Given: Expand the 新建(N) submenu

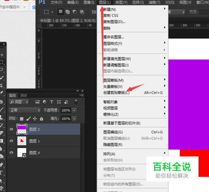Looking at the screenshot, I should pyautogui.click(x=133, y=9).
